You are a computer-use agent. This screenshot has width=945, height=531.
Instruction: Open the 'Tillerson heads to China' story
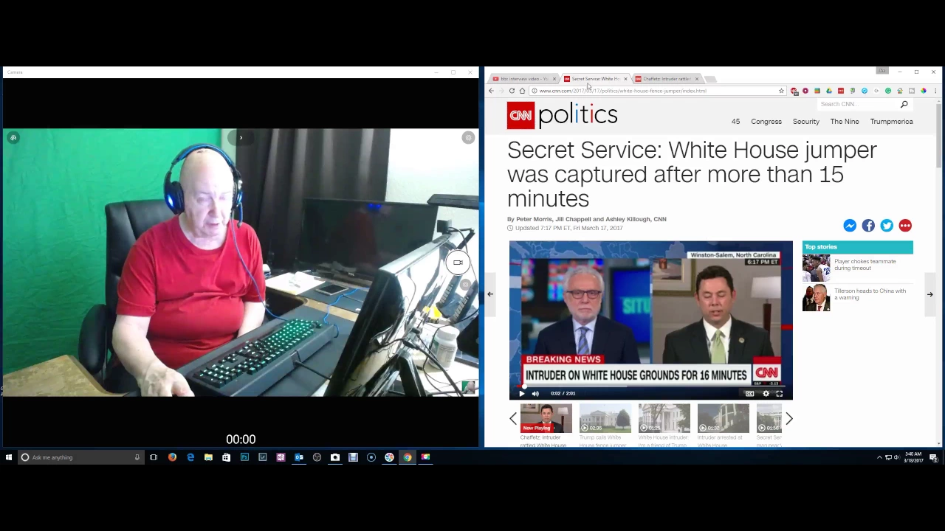tap(857, 297)
